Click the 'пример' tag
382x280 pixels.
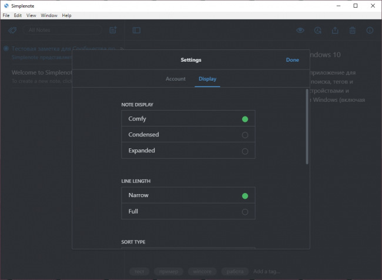[169, 271]
